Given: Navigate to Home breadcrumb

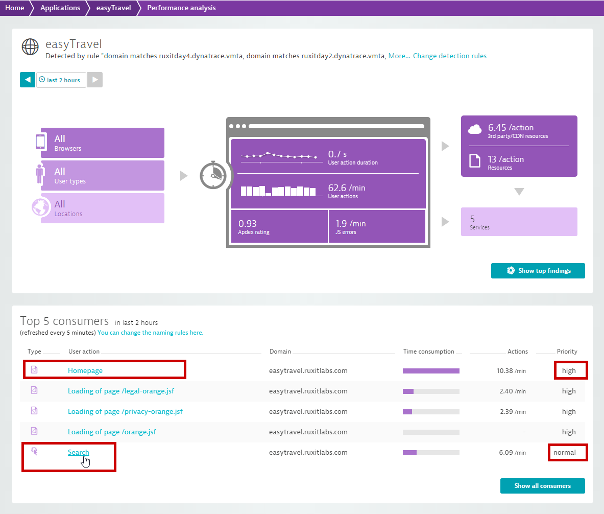Looking at the screenshot, I should click(x=15, y=8).
